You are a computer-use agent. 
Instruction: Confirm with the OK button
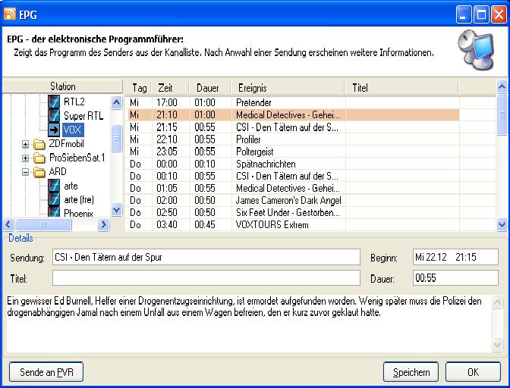coord(473,372)
